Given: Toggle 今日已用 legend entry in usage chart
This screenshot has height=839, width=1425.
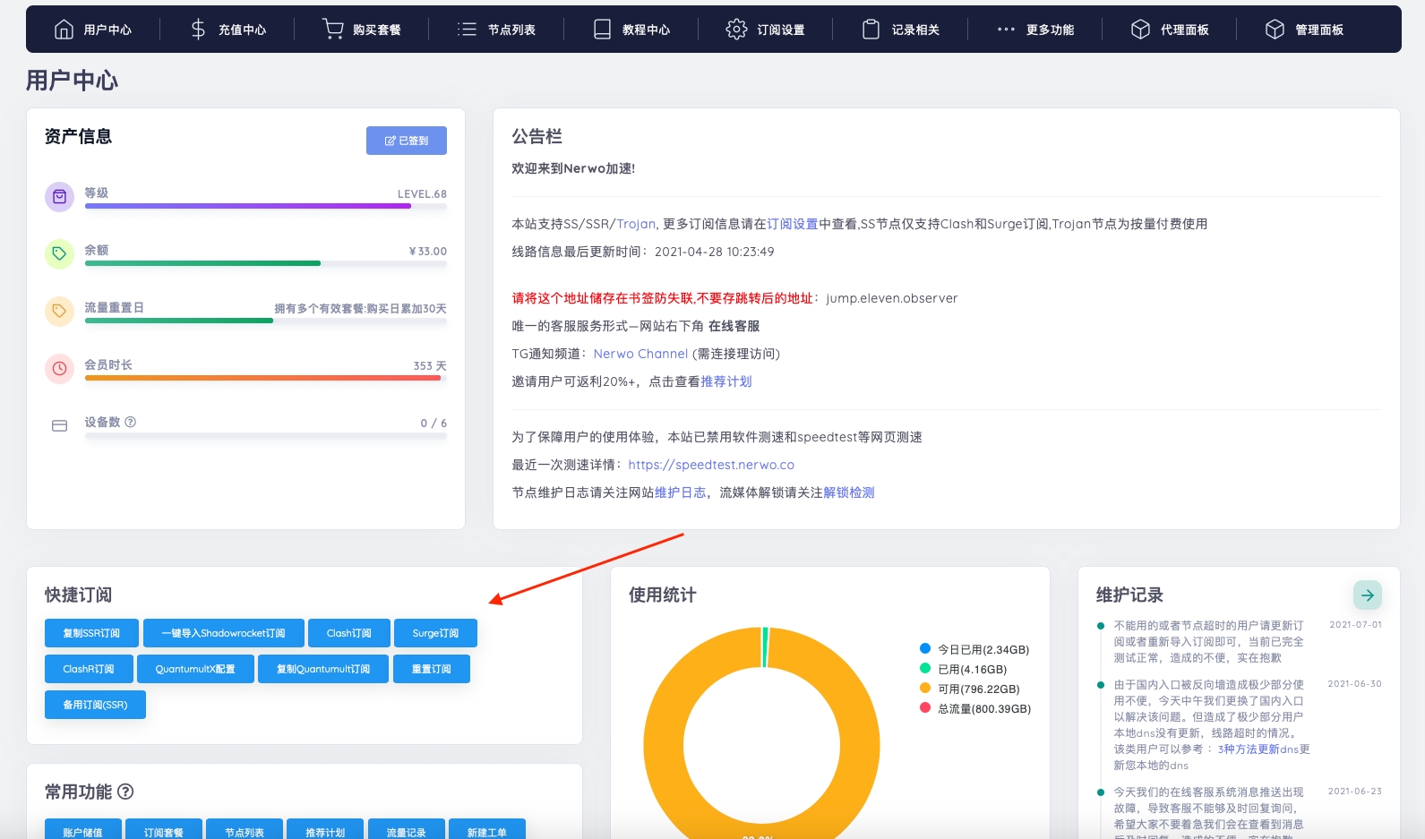Looking at the screenshot, I should [974, 649].
